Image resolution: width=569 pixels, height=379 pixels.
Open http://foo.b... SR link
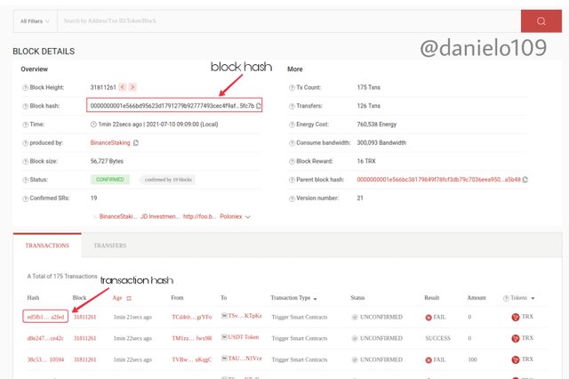[199, 216]
